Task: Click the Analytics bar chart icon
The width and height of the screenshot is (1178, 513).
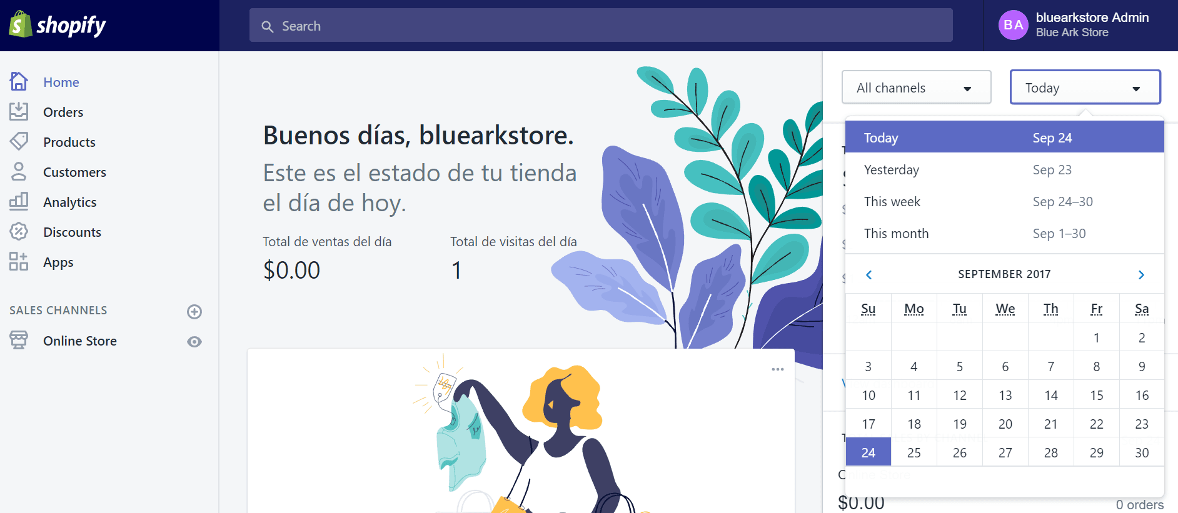Action: point(19,201)
